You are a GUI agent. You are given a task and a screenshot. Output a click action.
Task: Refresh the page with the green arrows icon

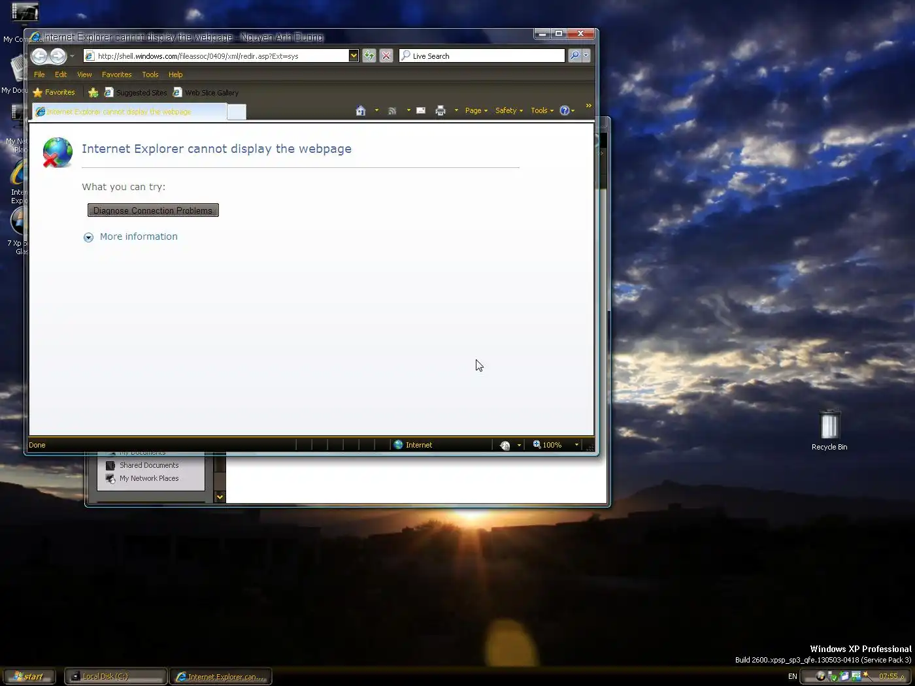point(369,56)
